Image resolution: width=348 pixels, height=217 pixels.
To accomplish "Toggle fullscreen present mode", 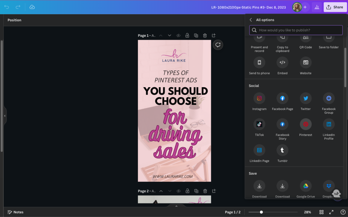I will [331, 212].
